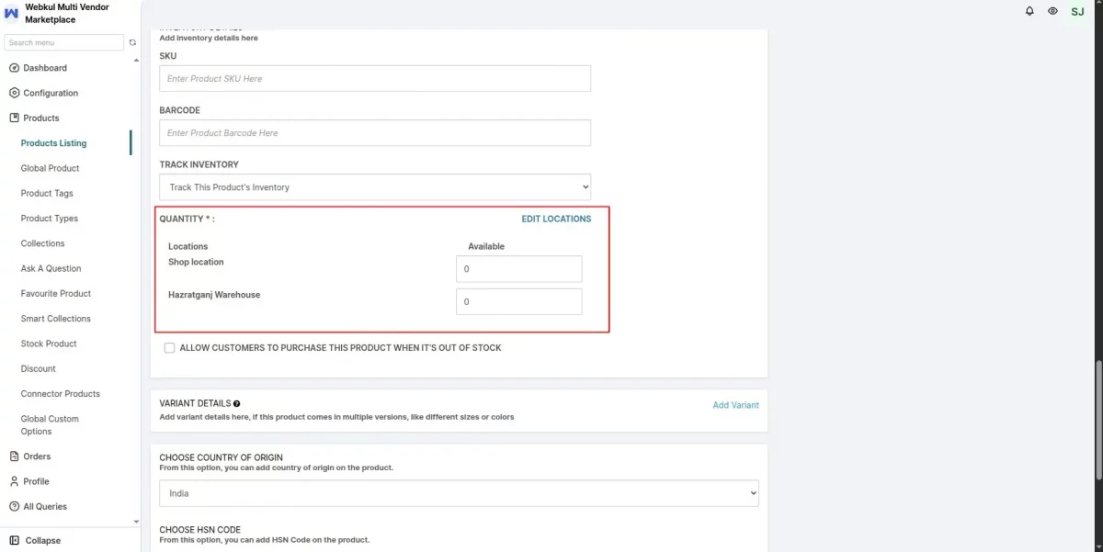1103x552 pixels.
Task: Open the country of origin dropdown showing India
Action: [x=460, y=493]
